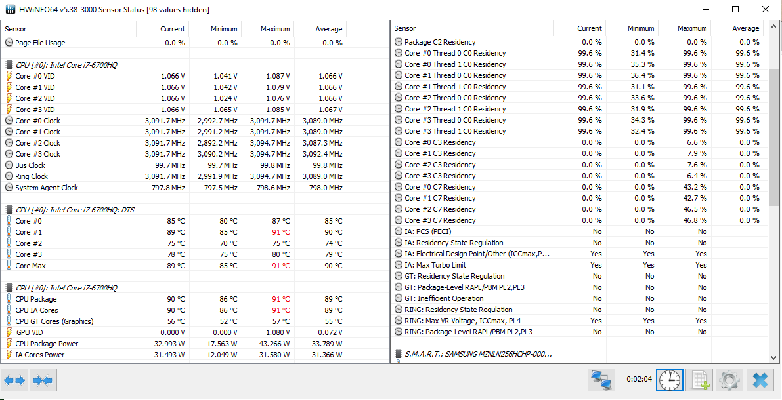Click the expand columns arrows button
This screenshot has height=400, width=782.
pos(14,381)
